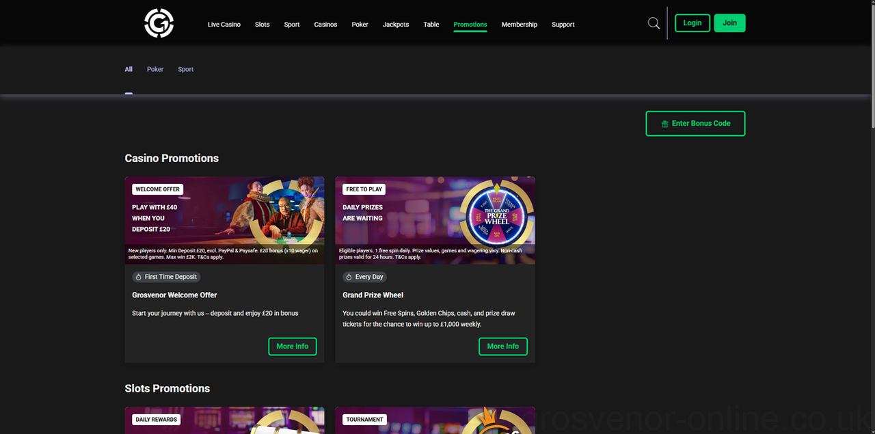875x434 pixels.
Task: Click the Login button
Action: 692,23
